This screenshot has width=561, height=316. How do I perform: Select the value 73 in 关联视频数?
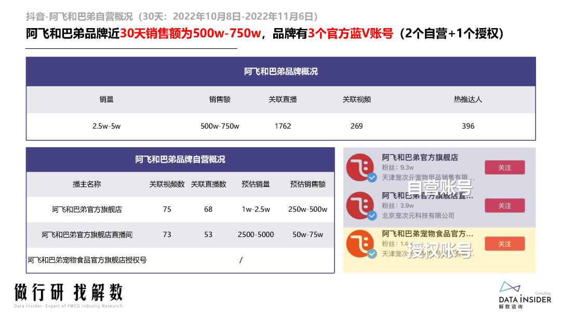click(167, 235)
